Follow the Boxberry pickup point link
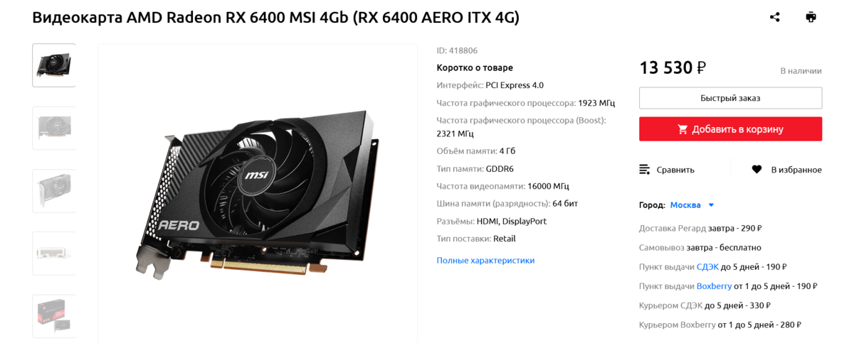The width and height of the screenshot is (854, 343). [714, 286]
